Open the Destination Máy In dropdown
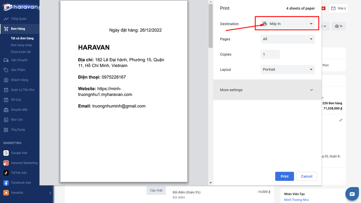The image size is (361, 203). 288,24
